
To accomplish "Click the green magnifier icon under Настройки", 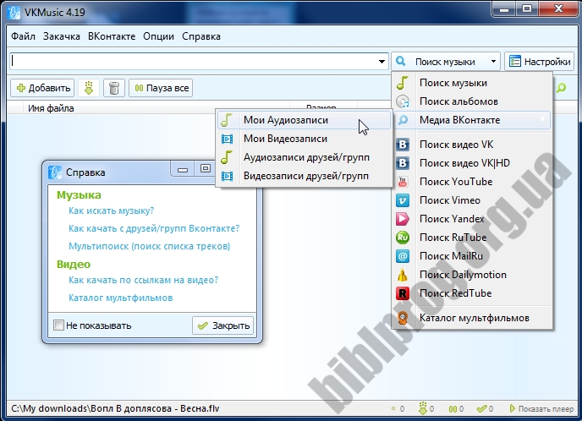I will (x=561, y=88).
